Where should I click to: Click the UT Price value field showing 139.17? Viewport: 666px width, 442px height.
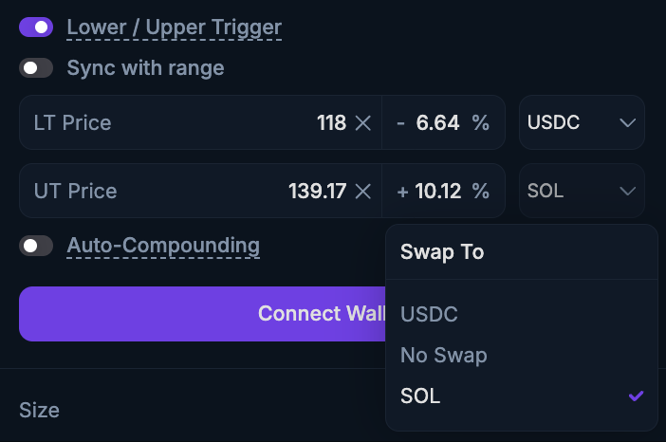pos(317,191)
